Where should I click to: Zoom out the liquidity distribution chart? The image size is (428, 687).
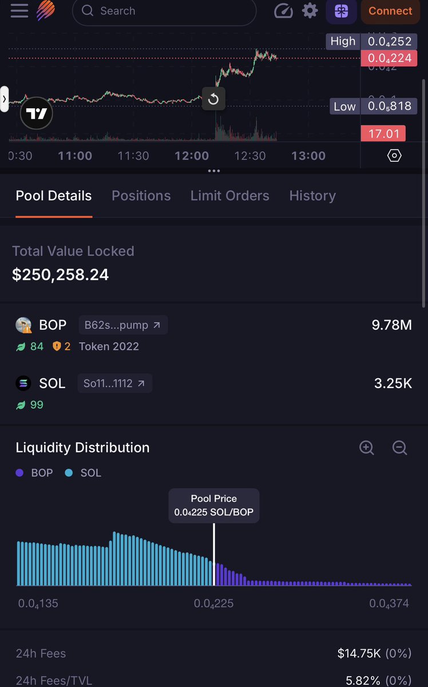pos(400,448)
